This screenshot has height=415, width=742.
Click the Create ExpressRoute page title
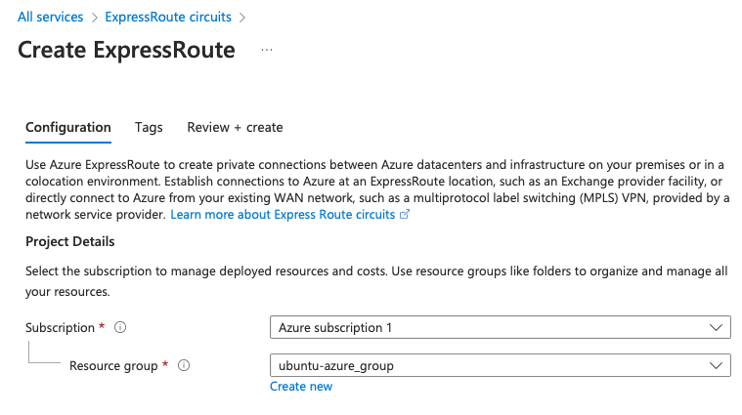[126, 50]
